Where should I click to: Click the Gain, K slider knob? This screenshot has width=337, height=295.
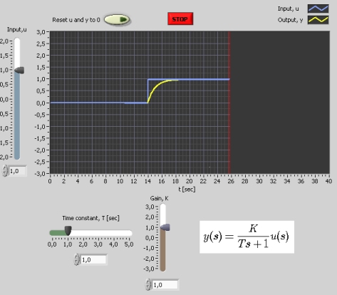click(165, 227)
